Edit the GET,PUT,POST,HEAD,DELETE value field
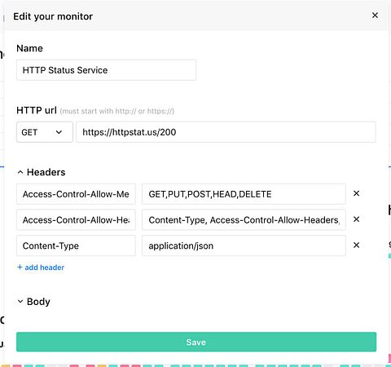This screenshot has height=367, width=391. click(244, 194)
